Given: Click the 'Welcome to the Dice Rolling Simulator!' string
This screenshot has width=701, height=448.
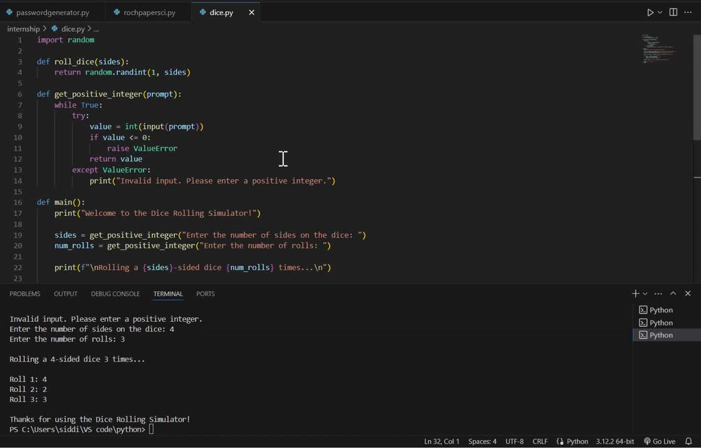Looking at the screenshot, I should pyautogui.click(x=169, y=213).
